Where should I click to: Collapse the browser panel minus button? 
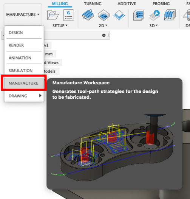(x=104, y=35)
